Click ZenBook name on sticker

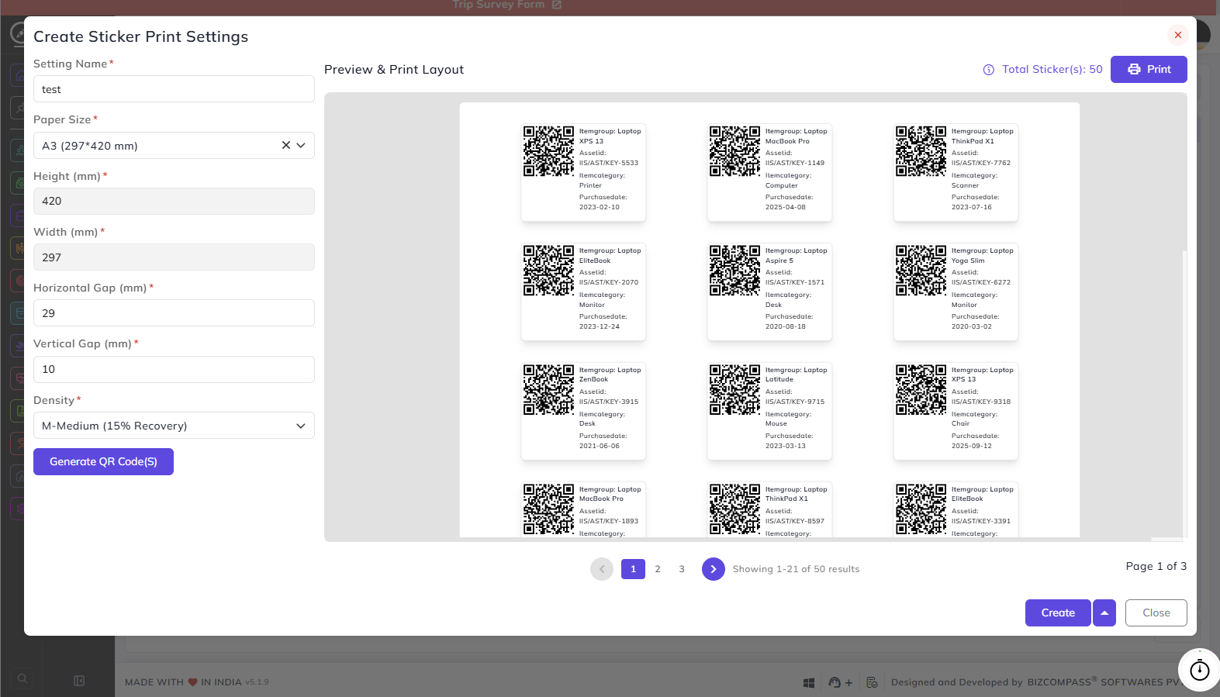click(593, 379)
